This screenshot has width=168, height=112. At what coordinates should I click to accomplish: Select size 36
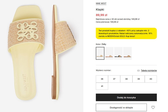[x=102, y=79]
